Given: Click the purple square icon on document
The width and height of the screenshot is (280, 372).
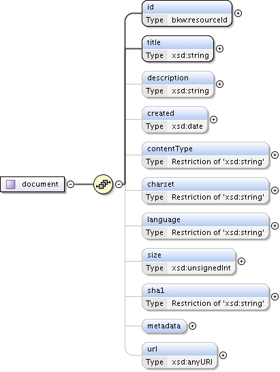Looking at the screenshot, I should click(x=11, y=184).
